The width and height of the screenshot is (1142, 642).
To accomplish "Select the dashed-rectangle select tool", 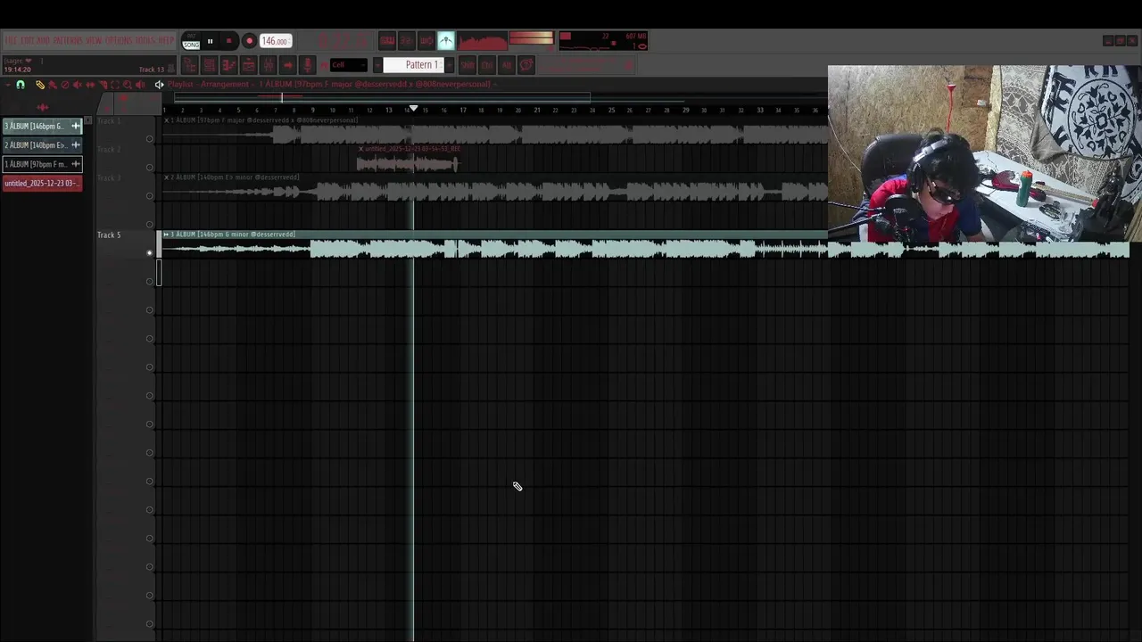I will click(115, 85).
